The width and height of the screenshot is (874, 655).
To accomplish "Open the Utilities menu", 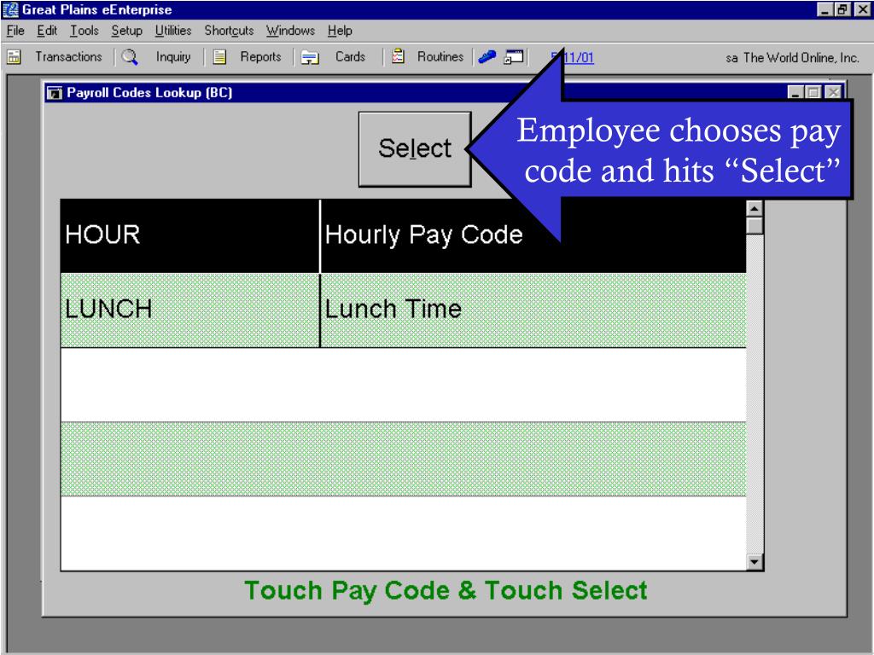I will tap(172, 31).
